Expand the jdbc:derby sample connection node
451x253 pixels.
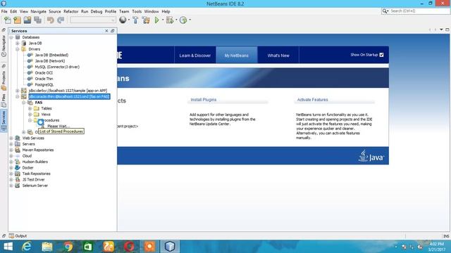pos(18,91)
